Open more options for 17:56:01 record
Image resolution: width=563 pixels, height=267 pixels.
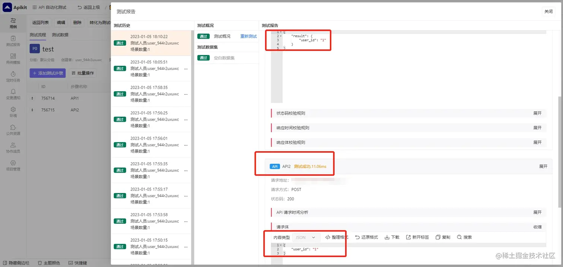(x=186, y=145)
